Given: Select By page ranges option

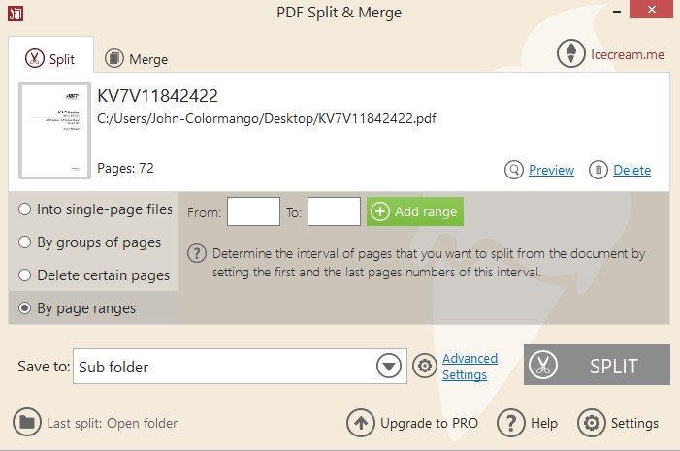Looking at the screenshot, I should coord(78,307).
